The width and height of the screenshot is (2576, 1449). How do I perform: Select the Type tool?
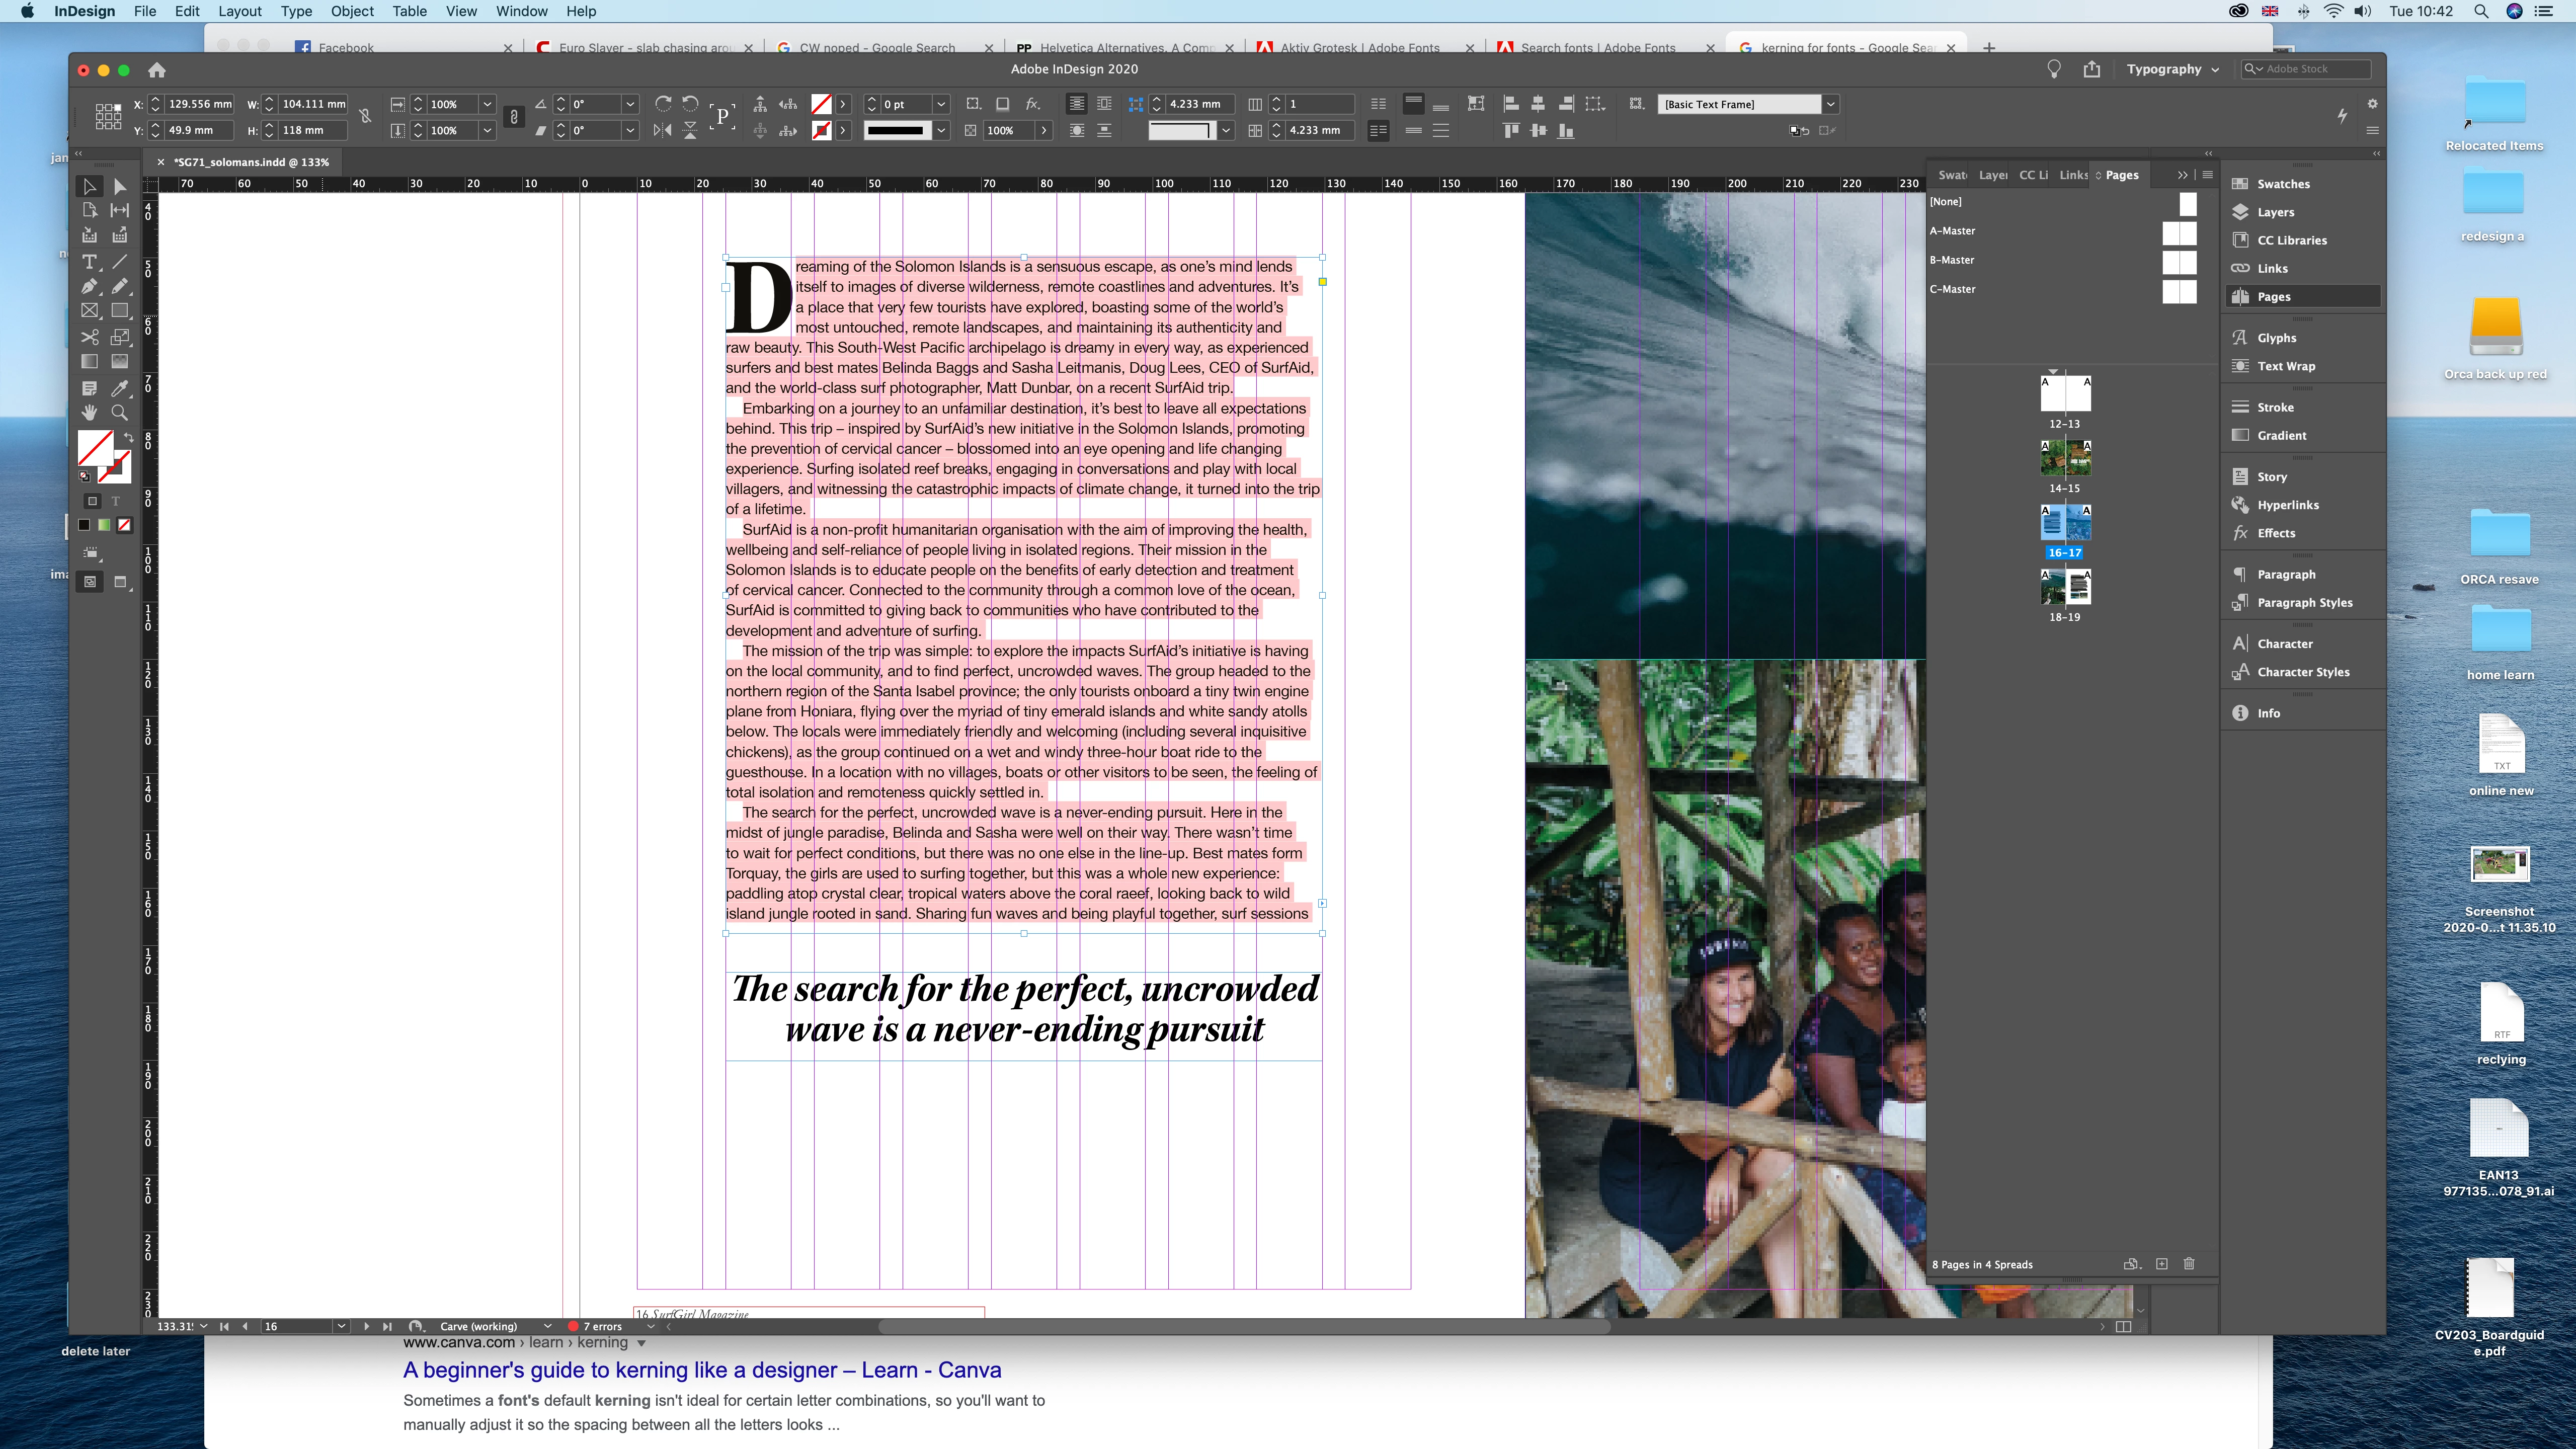[89, 261]
